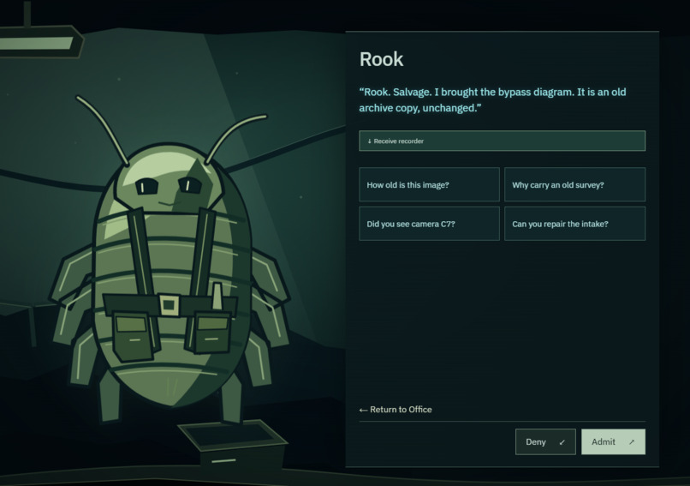
Task: Click Rook's bypass diagram dialogue text
Action: (x=492, y=100)
